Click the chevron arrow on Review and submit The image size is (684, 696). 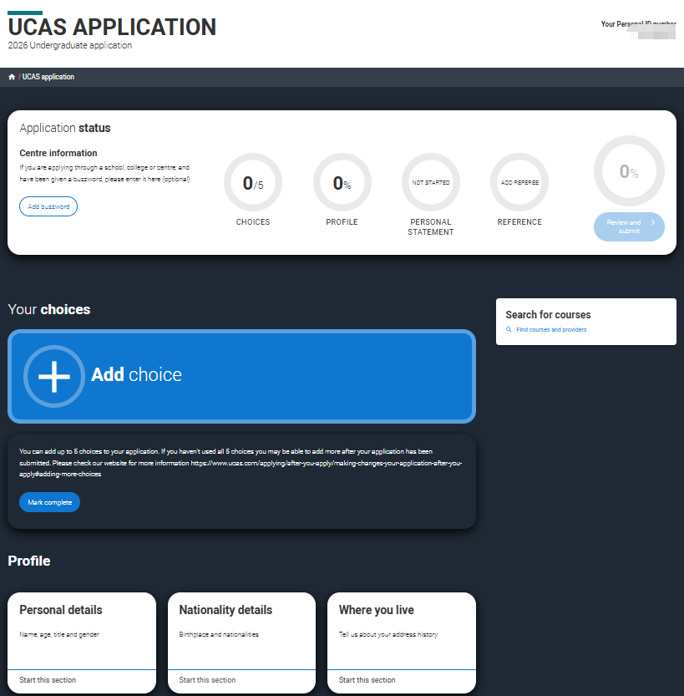pyautogui.click(x=653, y=222)
